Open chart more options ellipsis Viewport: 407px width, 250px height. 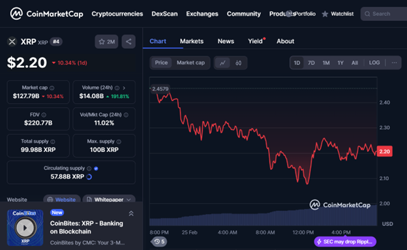pyautogui.click(x=394, y=63)
